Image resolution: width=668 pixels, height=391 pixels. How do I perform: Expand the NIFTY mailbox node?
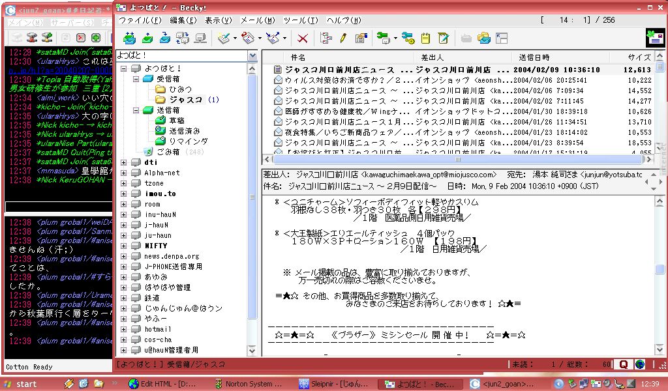[x=123, y=246]
